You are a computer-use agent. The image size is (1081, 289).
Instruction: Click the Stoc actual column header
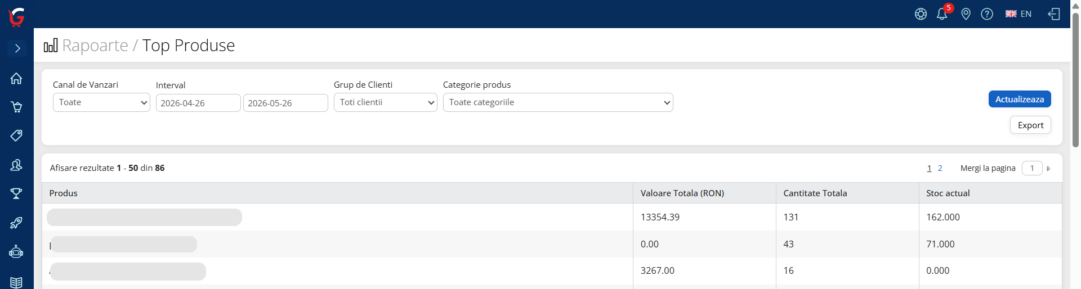click(x=990, y=193)
